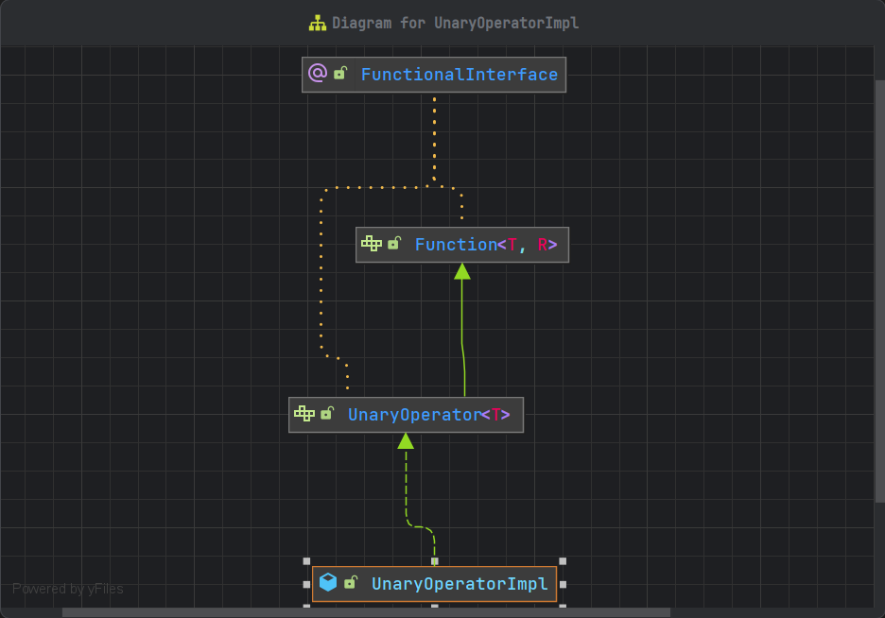Click the right-middle selection handle of UnaryOperatorImpl
Image resolution: width=885 pixels, height=618 pixels.
(x=563, y=584)
